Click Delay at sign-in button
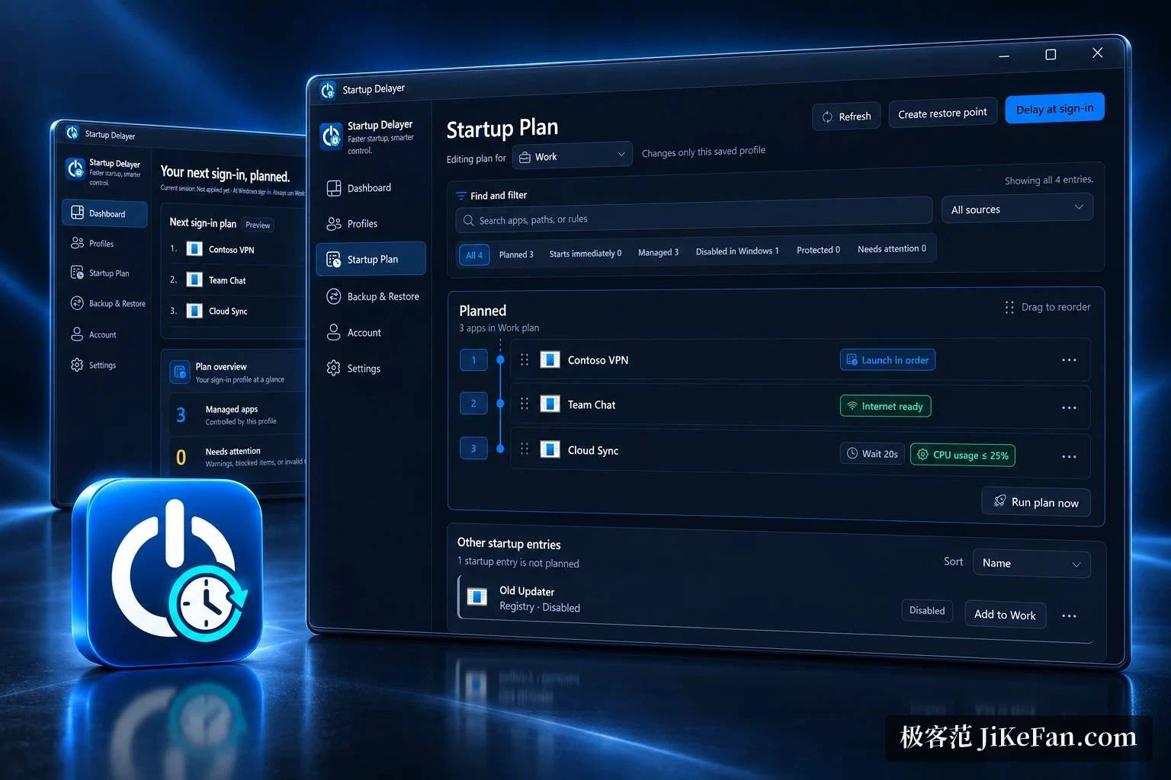Image resolution: width=1171 pixels, height=780 pixels. [x=1054, y=109]
